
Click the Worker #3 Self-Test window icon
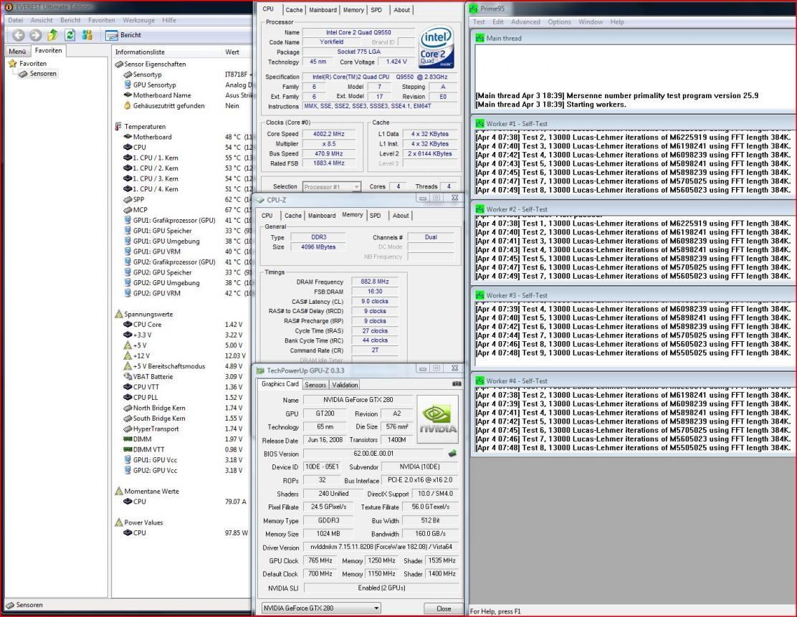coord(479,295)
